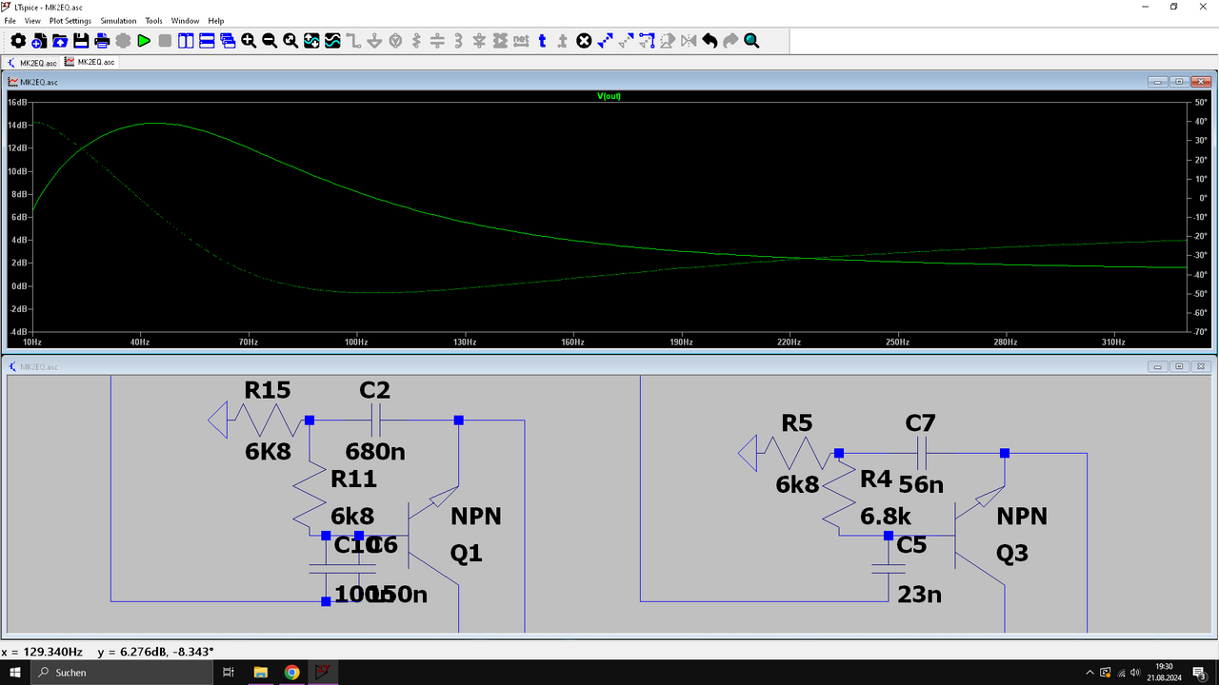Place an inductor component
The height and width of the screenshot is (685, 1219).
point(458,41)
